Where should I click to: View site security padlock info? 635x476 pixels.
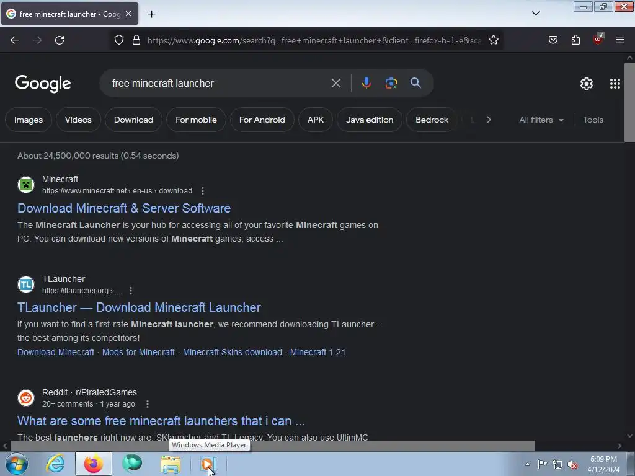[136, 40]
